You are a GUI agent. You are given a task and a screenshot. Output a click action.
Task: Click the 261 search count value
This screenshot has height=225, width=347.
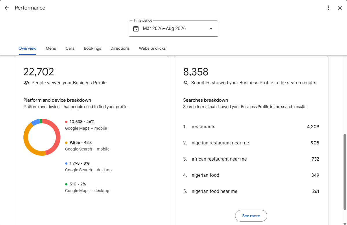click(x=316, y=191)
